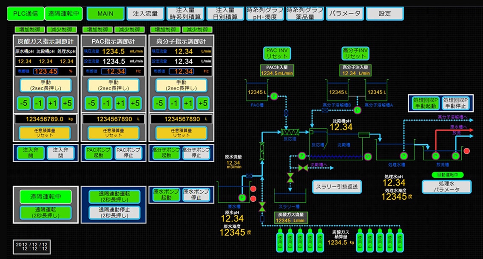Increase the polymer control value by +1

(x=188, y=103)
